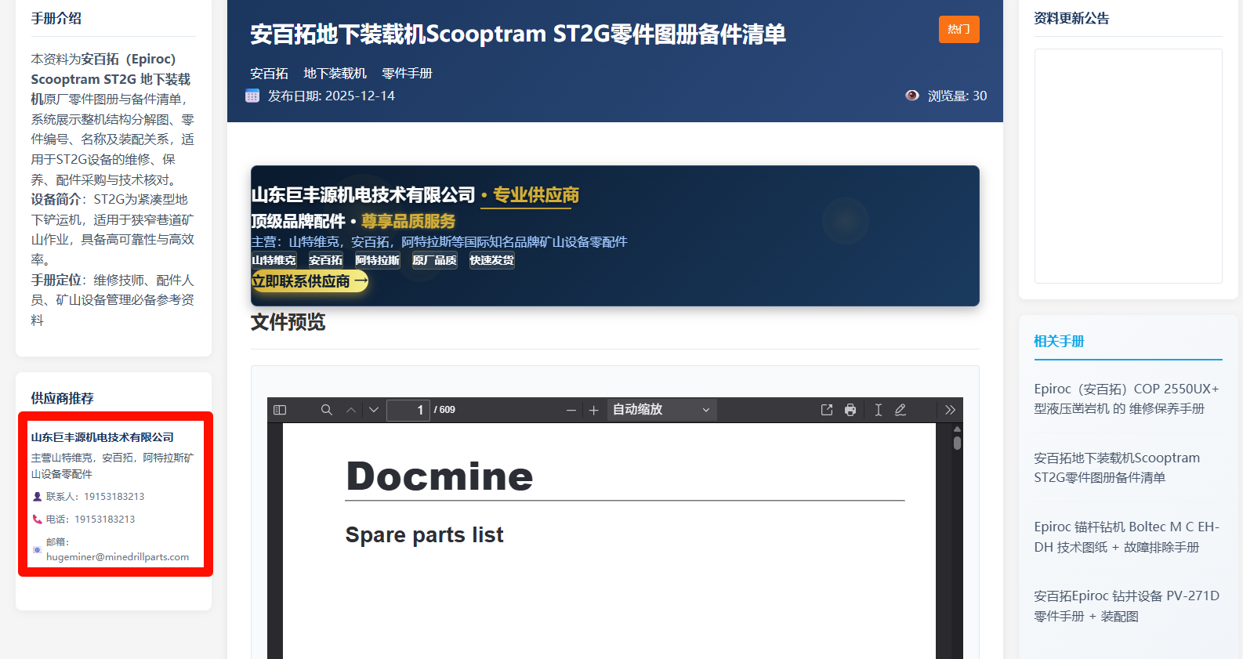Click the Docmine title in PDF
Screen dimensions: 1243x659
click(440, 476)
